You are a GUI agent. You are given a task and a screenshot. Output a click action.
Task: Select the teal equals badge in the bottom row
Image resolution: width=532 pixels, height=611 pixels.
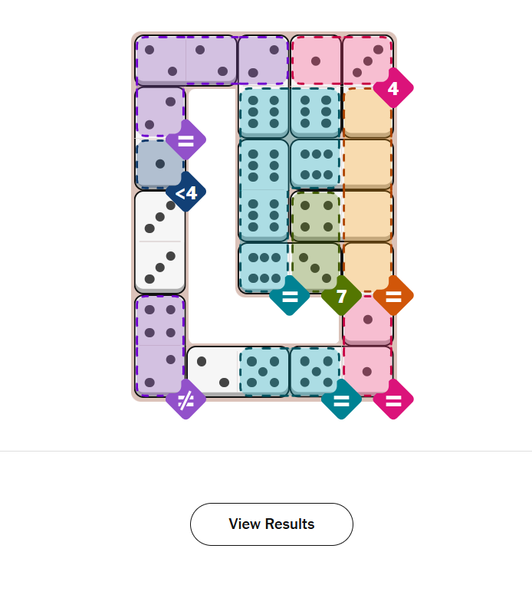(x=341, y=399)
